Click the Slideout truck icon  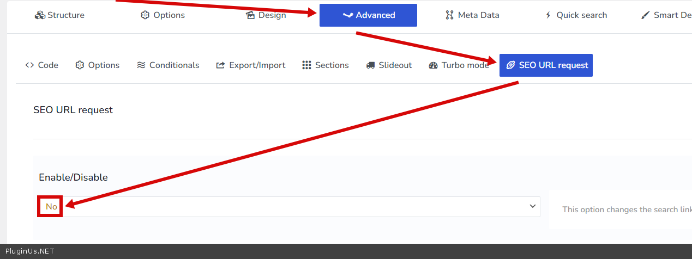tap(370, 65)
